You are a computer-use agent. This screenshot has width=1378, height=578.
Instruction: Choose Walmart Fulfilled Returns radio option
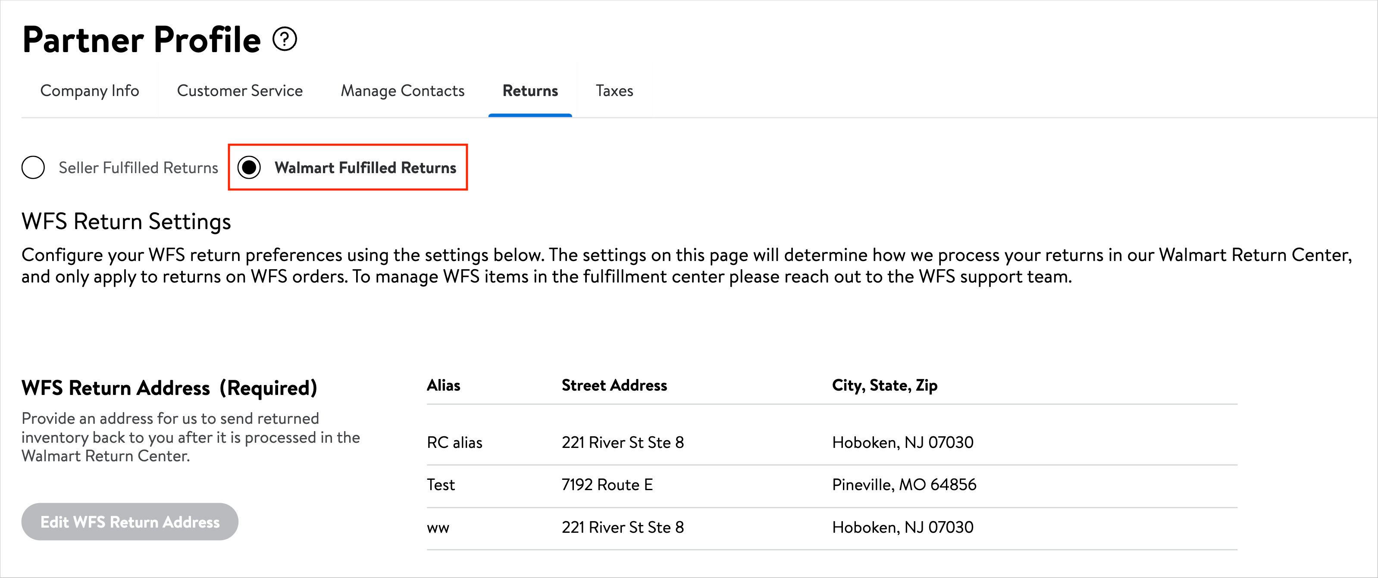(x=249, y=167)
